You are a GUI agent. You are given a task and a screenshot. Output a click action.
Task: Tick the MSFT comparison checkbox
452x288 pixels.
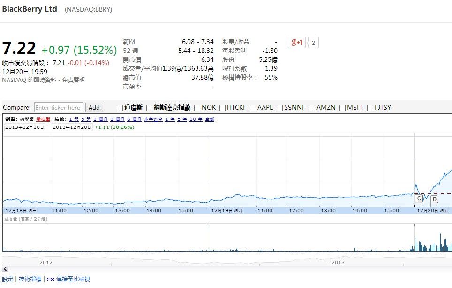coord(342,108)
